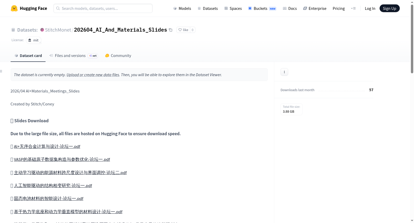Open the Enterprise nav item
The width and height of the screenshot is (414, 223).
315,8
